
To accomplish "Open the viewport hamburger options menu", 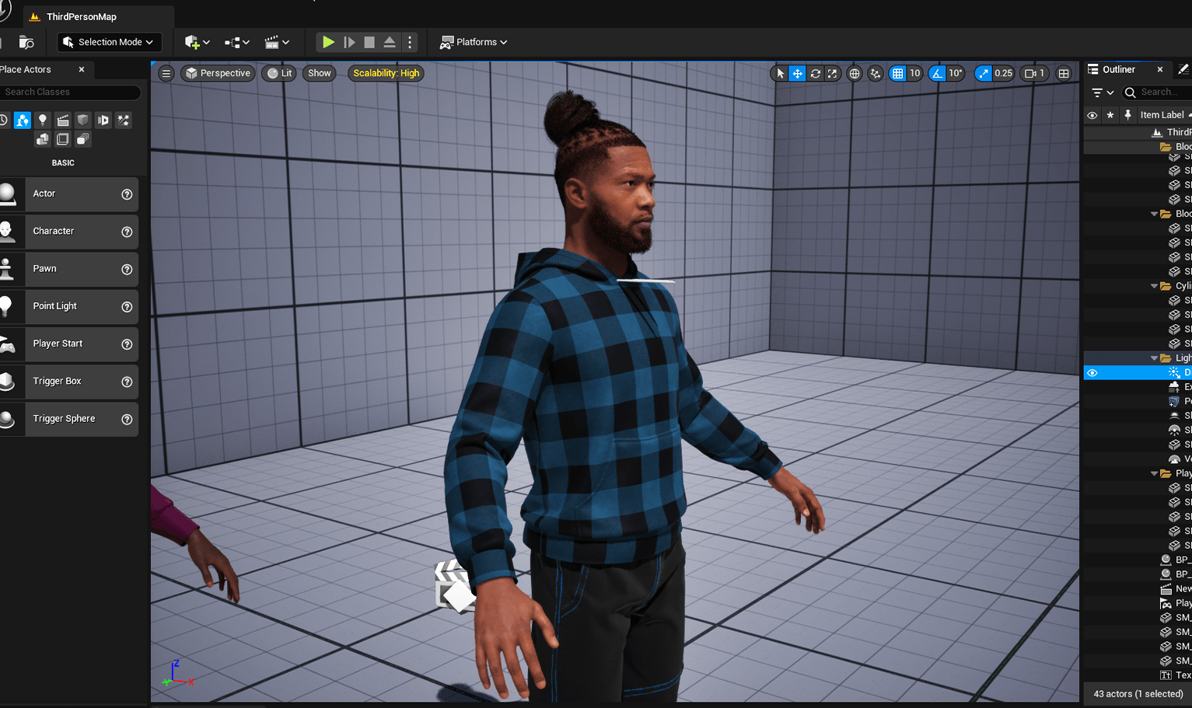I will (x=166, y=73).
